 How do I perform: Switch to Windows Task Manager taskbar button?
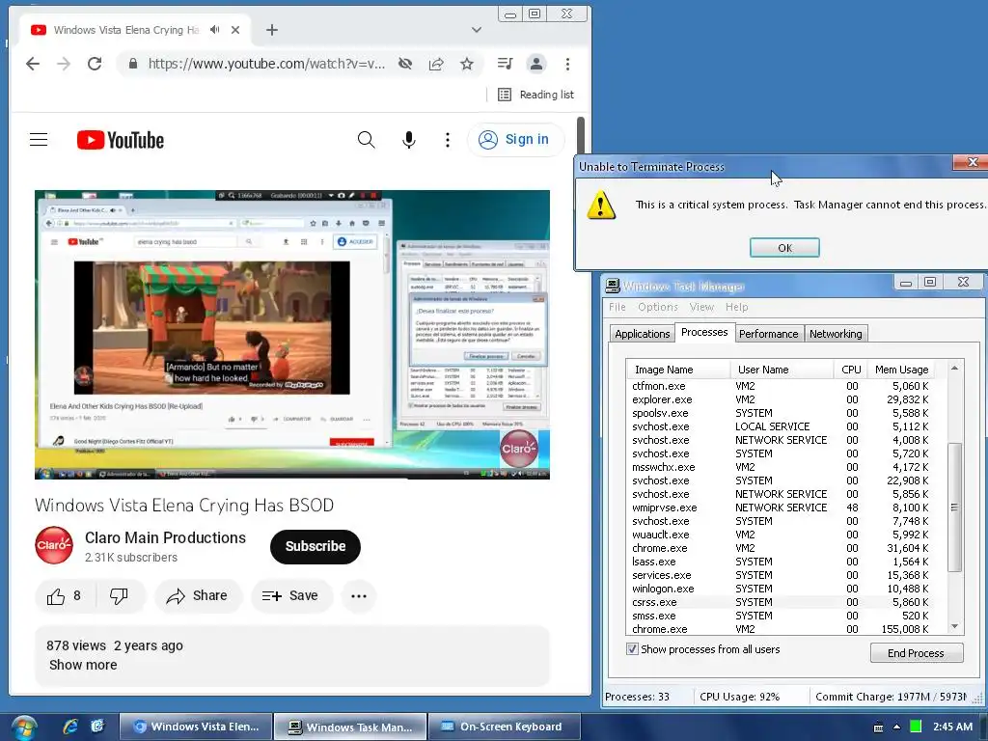349,727
